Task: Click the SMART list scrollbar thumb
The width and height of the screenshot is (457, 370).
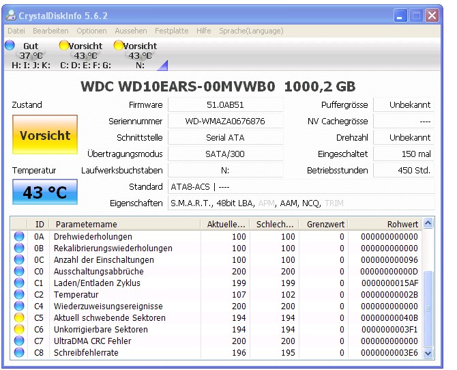Action: point(428,309)
